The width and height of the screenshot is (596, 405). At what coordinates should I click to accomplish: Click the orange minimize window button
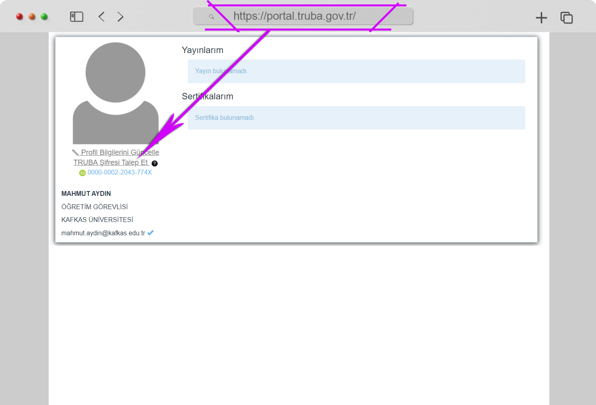point(32,16)
